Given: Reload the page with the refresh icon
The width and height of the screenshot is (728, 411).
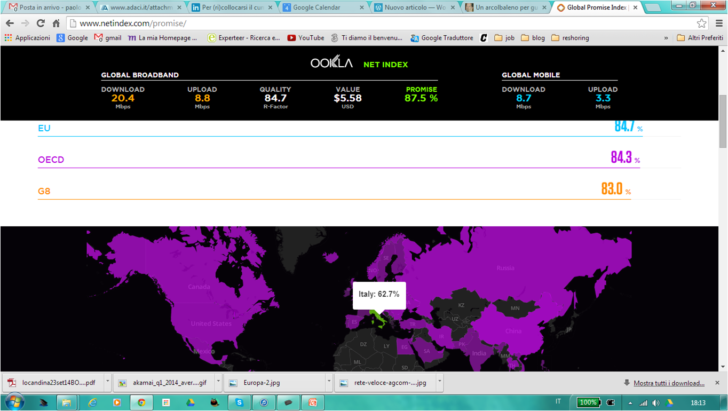Looking at the screenshot, I should (41, 23).
